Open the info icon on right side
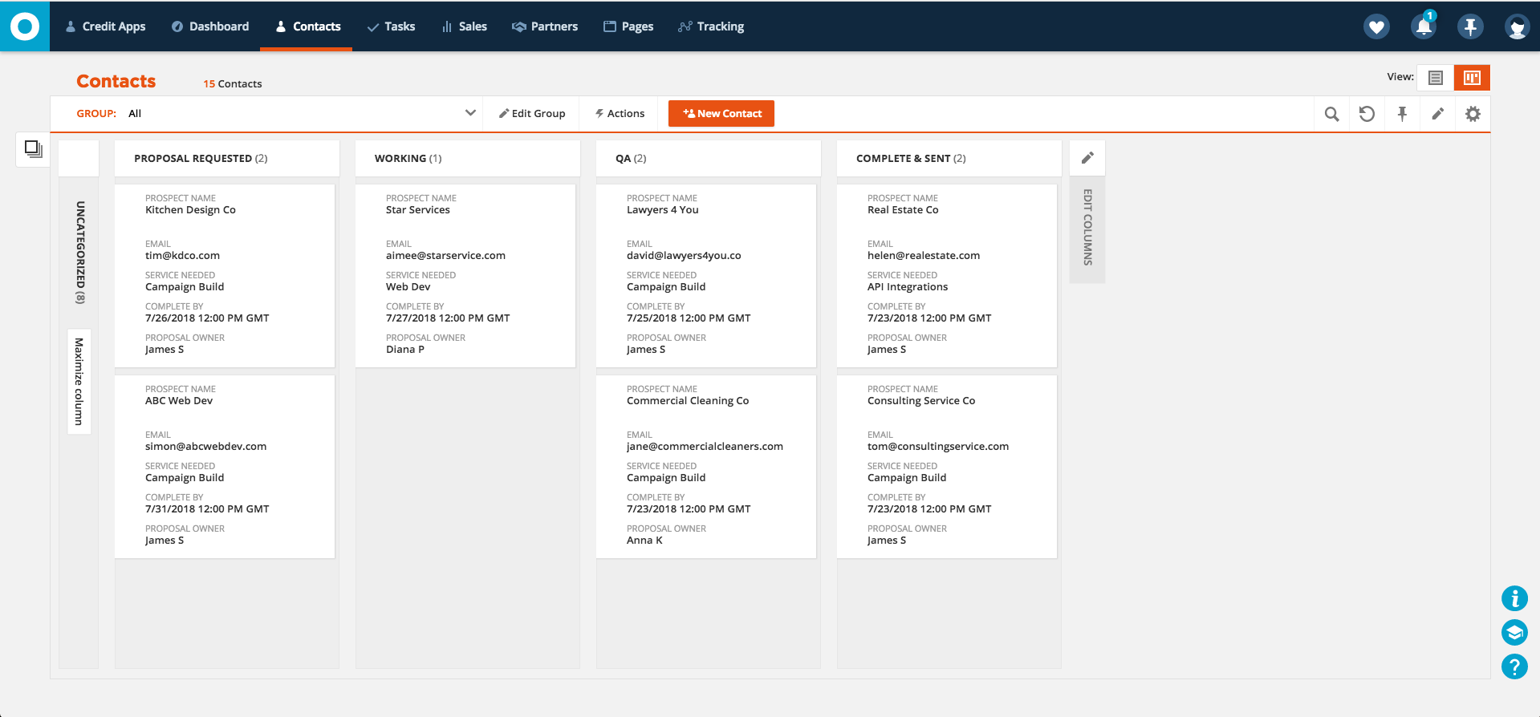Viewport: 1540px width, 717px height. pyautogui.click(x=1514, y=598)
